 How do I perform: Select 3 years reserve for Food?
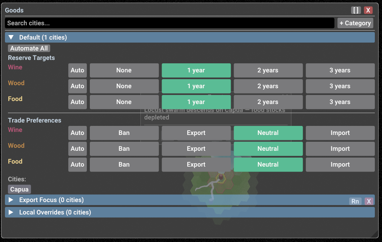(x=340, y=102)
